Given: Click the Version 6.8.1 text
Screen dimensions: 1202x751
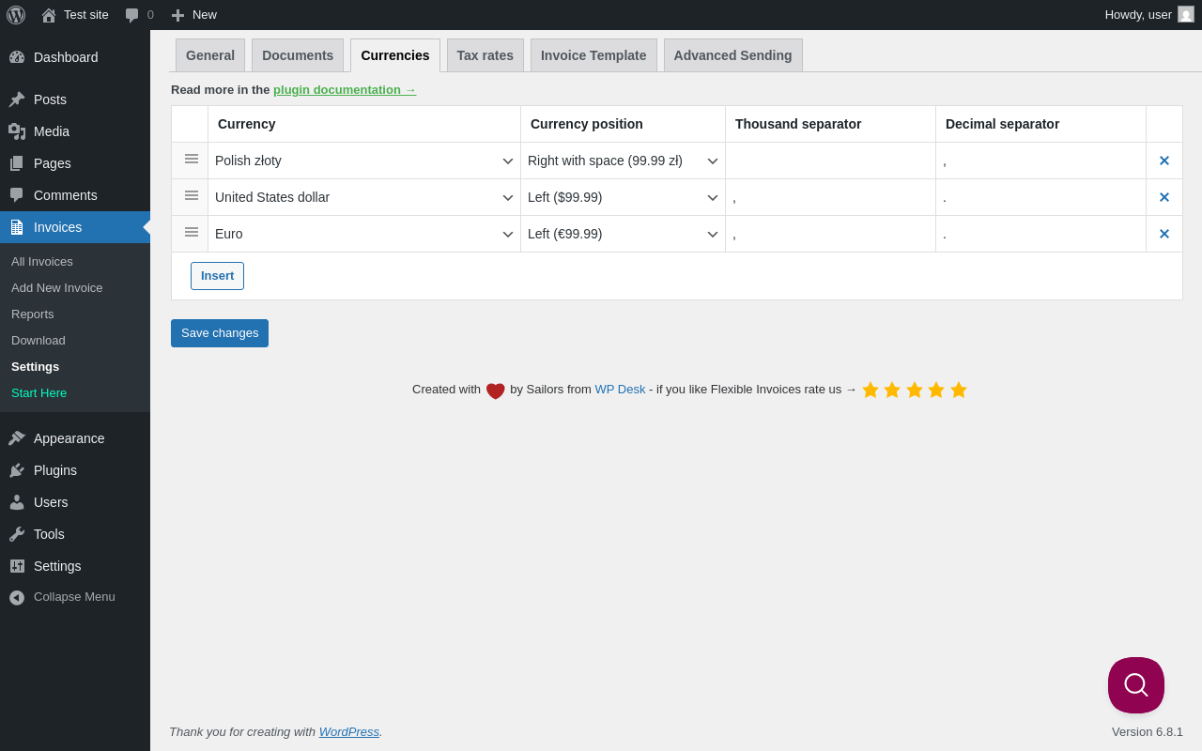Looking at the screenshot, I should (x=1148, y=731).
